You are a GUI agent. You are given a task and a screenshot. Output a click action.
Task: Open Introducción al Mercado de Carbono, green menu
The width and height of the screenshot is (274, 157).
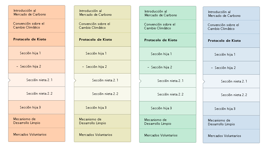(168, 13)
